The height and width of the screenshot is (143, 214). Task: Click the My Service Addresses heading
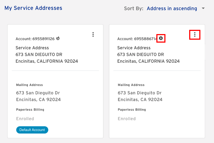point(33,8)
